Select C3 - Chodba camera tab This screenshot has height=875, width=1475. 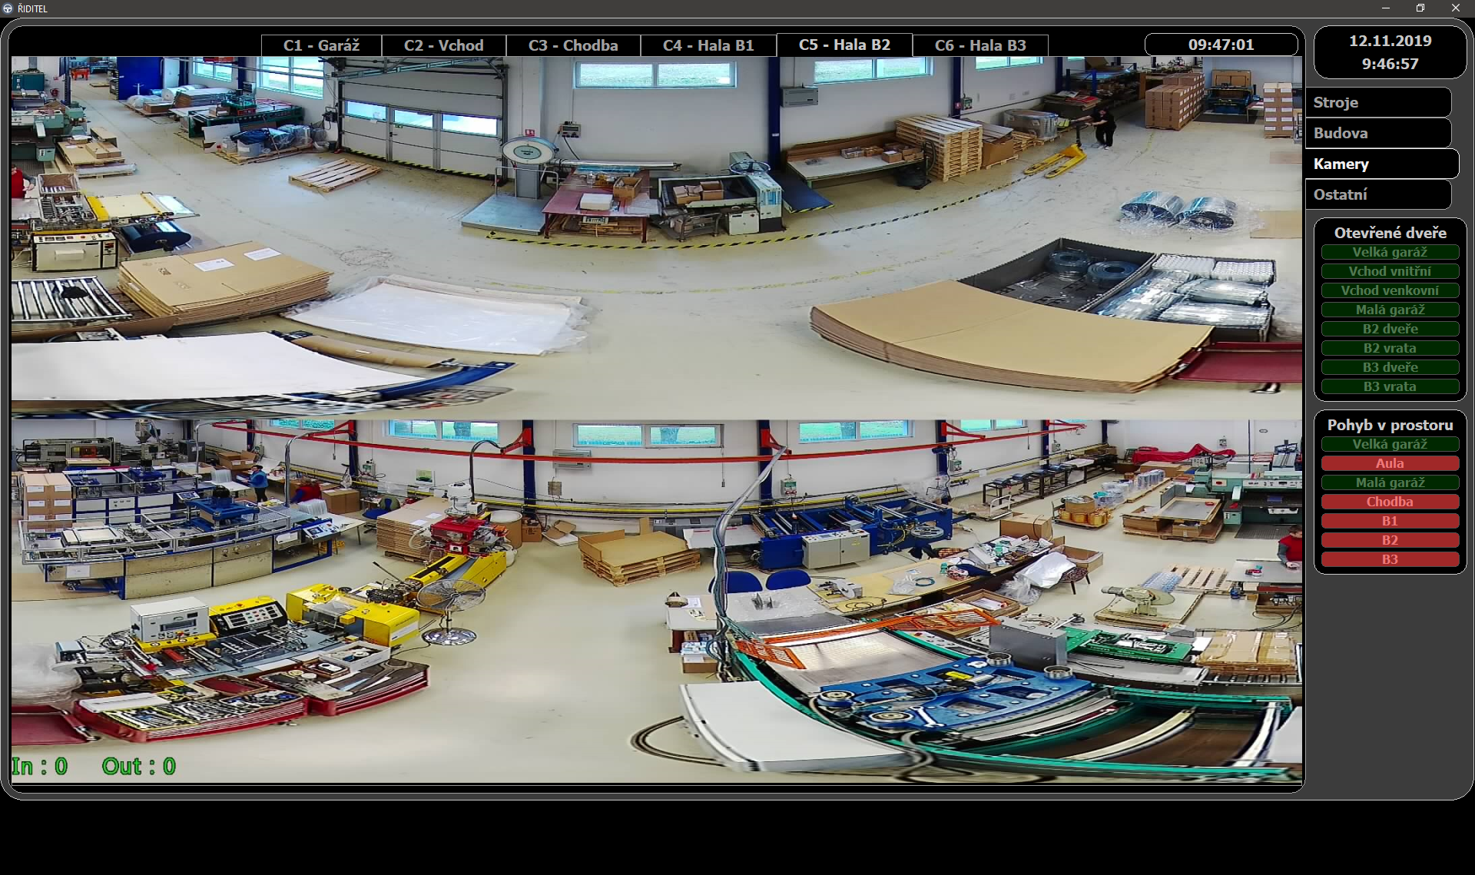(x=572, y=45)
